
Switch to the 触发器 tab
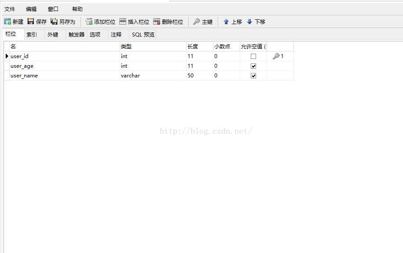77,34
